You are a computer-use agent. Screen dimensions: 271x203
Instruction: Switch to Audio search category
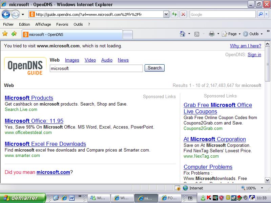[107, 60]
